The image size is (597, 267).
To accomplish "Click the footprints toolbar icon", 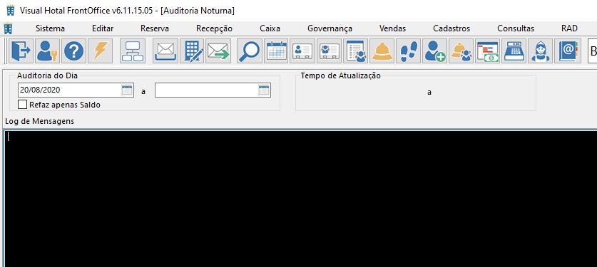I will pos(409,51).
